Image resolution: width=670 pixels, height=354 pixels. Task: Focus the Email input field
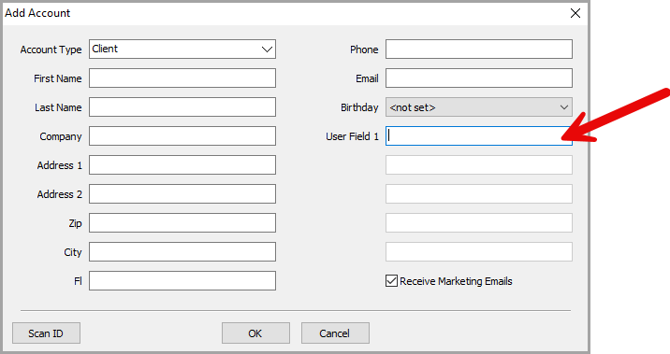coord(479,78)
